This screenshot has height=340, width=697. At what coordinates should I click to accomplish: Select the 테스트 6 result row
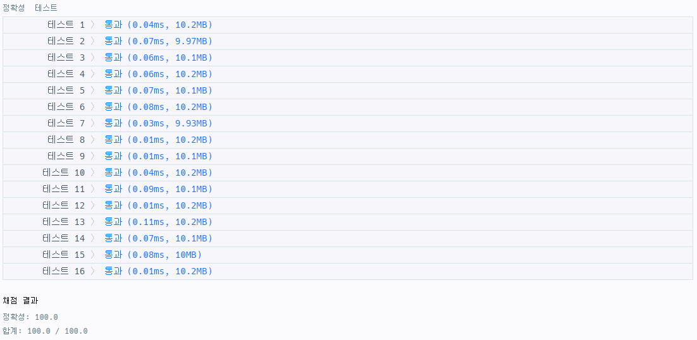pos(348,107)
